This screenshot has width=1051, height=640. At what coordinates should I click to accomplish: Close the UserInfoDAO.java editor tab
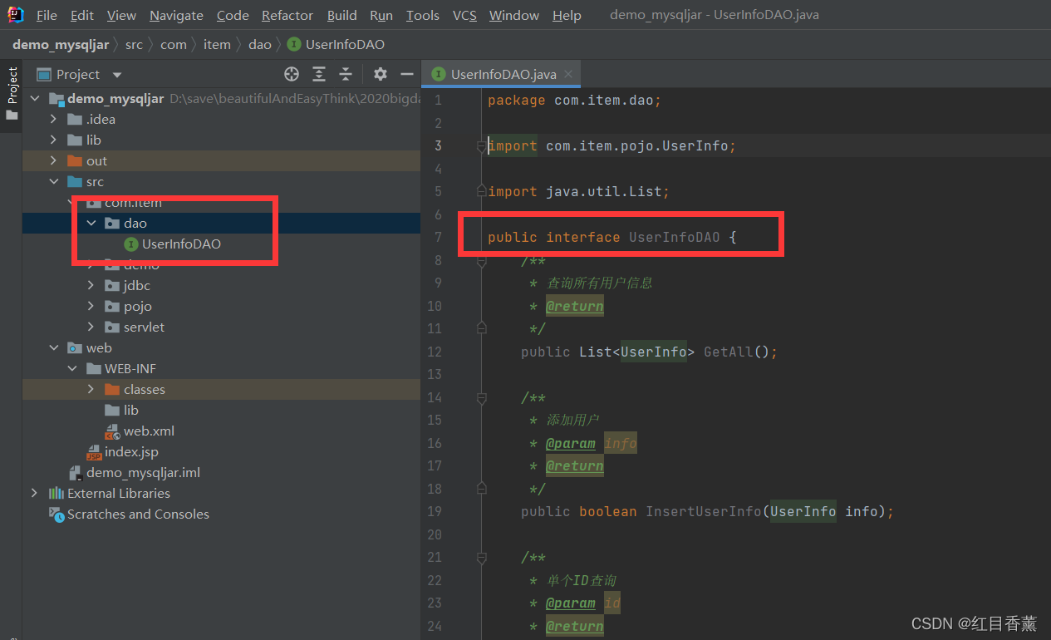click(x=568, y=74)
